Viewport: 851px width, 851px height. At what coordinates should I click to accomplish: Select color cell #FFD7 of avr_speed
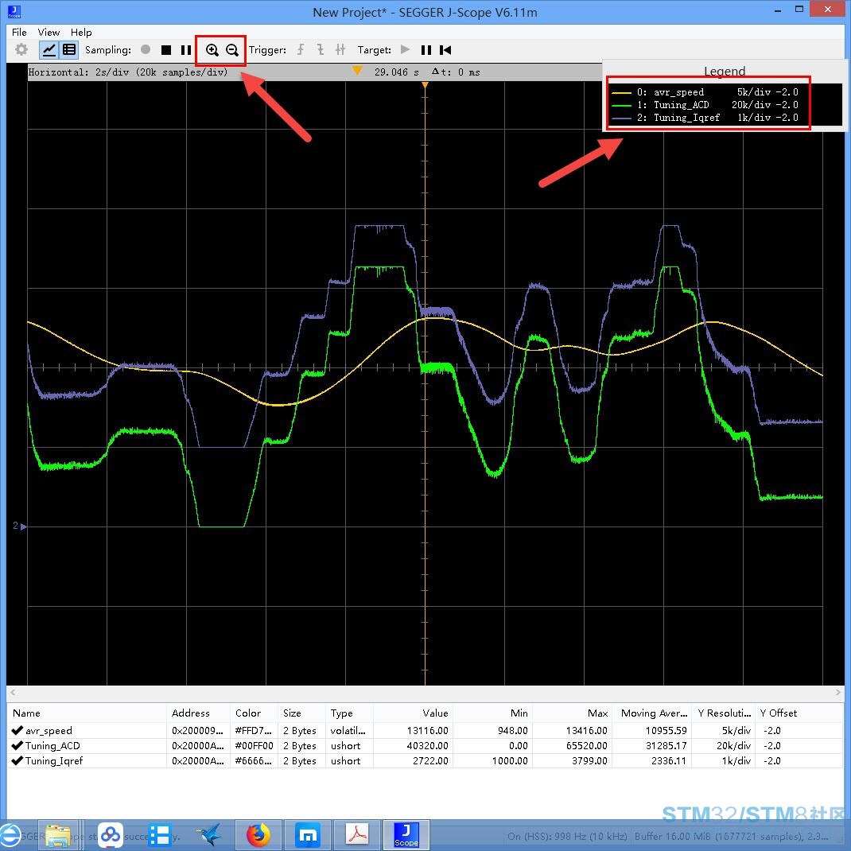coord(254,731)
